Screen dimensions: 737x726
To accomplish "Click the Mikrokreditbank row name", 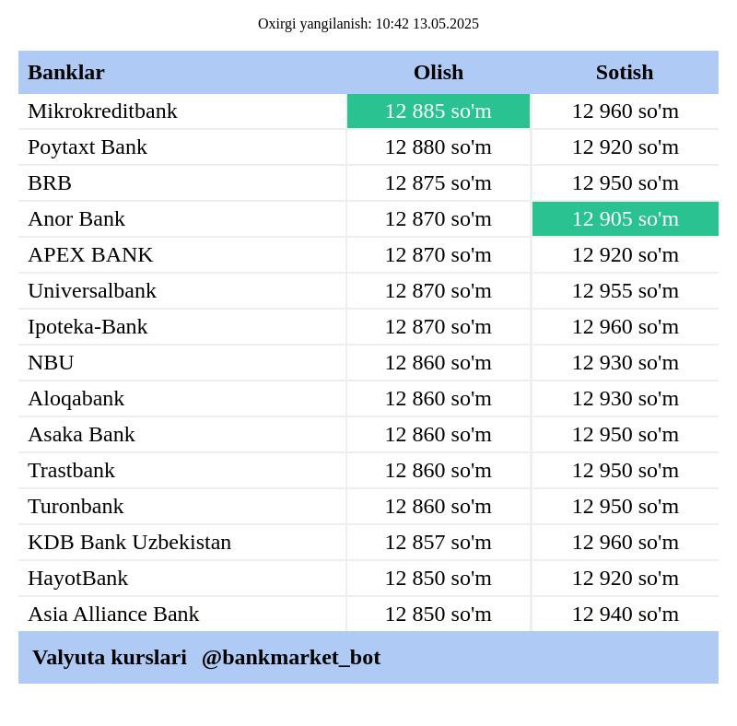I will (102, 111).
